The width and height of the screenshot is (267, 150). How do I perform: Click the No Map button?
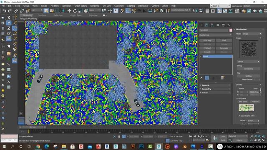pyautogui.click(x=249, y=76)
